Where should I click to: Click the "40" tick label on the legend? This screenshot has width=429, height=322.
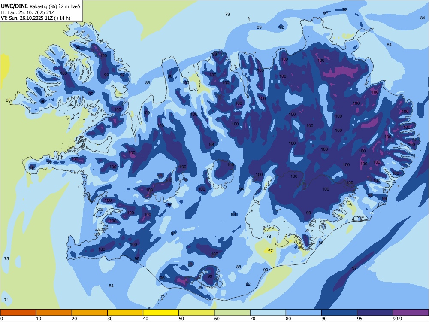[145, 319]
